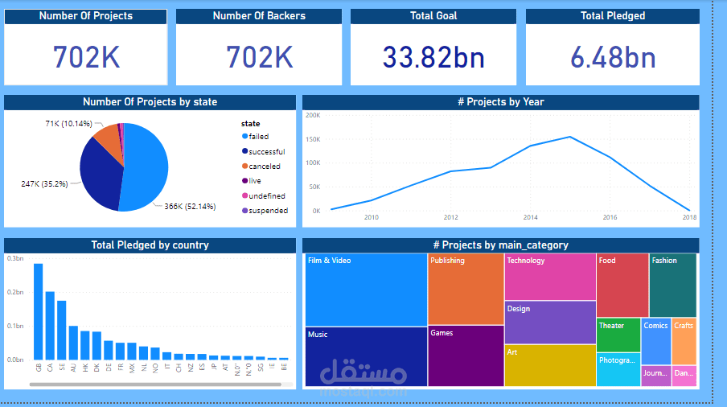Click the 'suspended' legend entry
Screen dimensions: 727x407
265,211
